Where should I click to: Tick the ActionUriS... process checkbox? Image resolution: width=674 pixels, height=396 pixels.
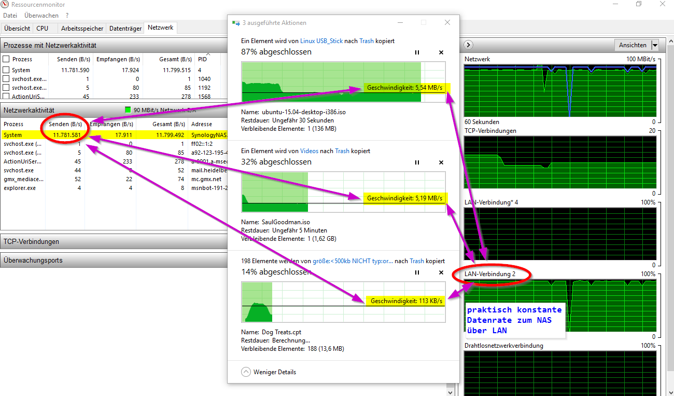[x=6, y=96]
